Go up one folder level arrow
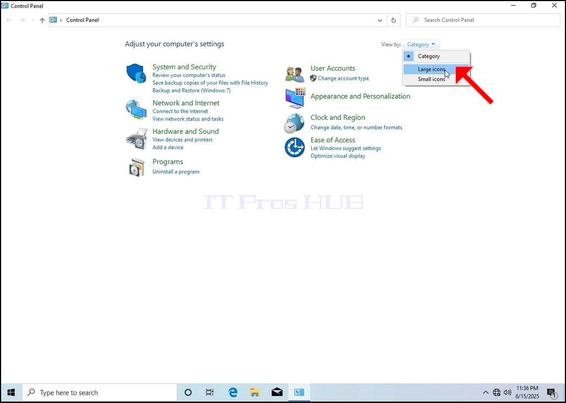The image size is (566, 403). tap(42, 20)
